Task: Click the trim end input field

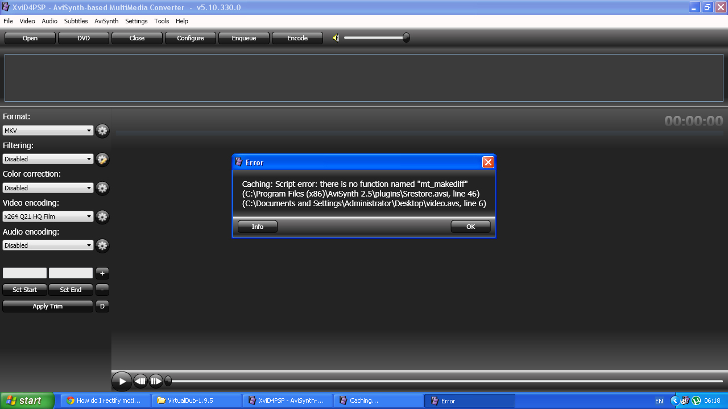Action: [71, 273]
